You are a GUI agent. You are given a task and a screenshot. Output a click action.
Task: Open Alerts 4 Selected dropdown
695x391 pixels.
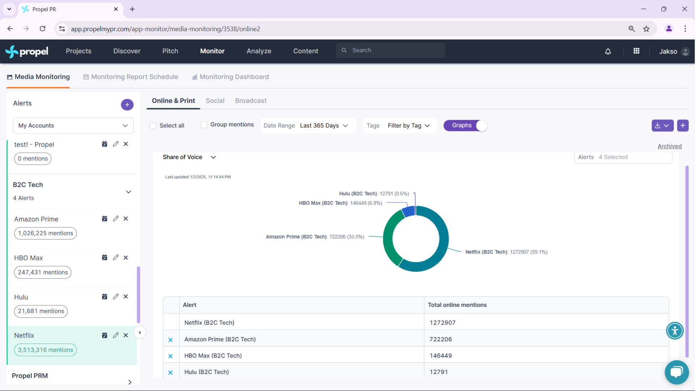(x=623, y=157)
